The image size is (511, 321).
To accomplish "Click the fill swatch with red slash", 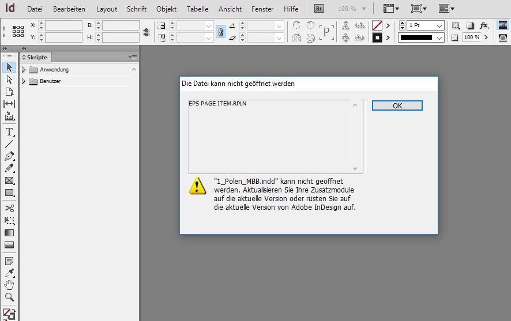I will pyautogui.click(x=377, y=25).
